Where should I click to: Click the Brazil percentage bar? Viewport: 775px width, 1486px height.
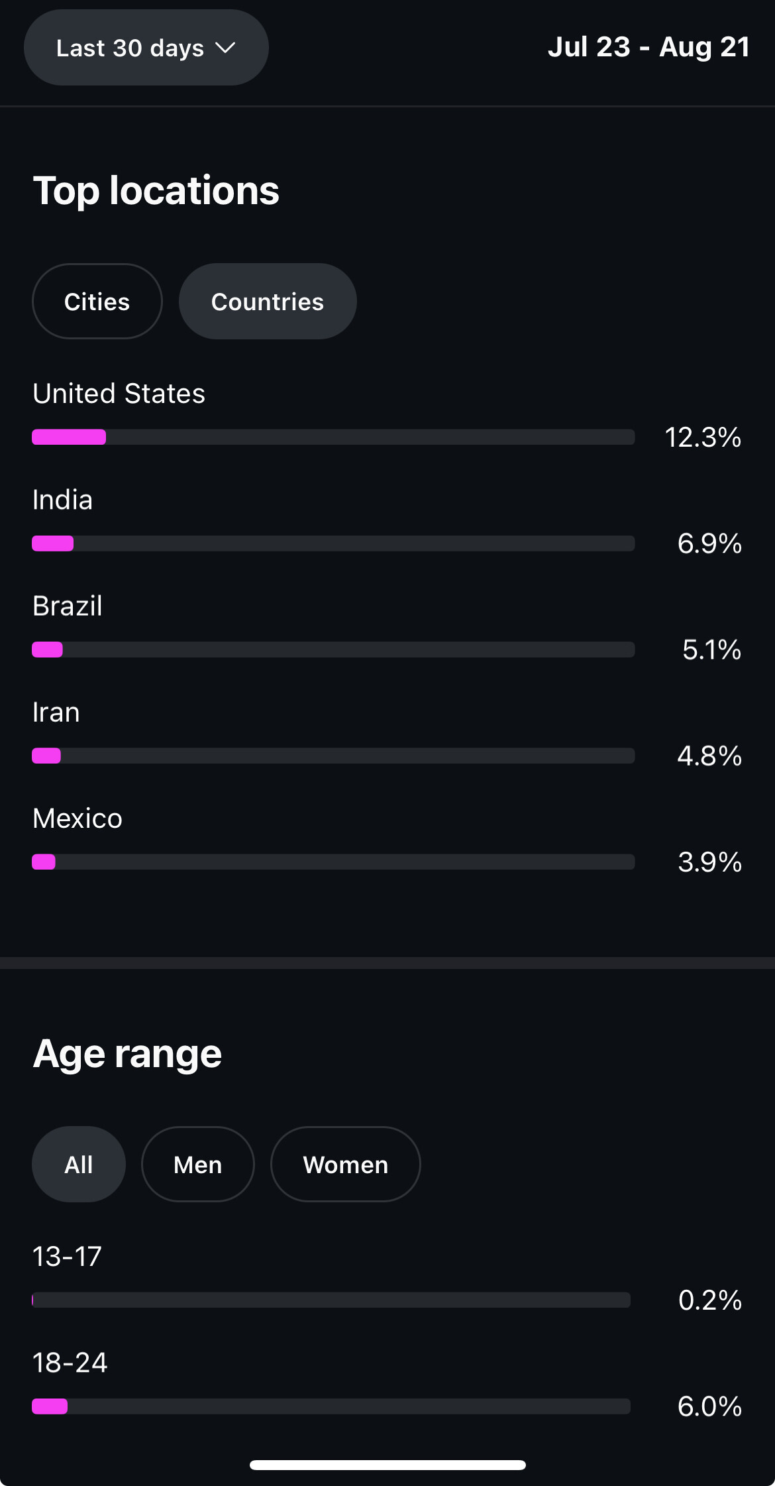click(x=333, y=650)
